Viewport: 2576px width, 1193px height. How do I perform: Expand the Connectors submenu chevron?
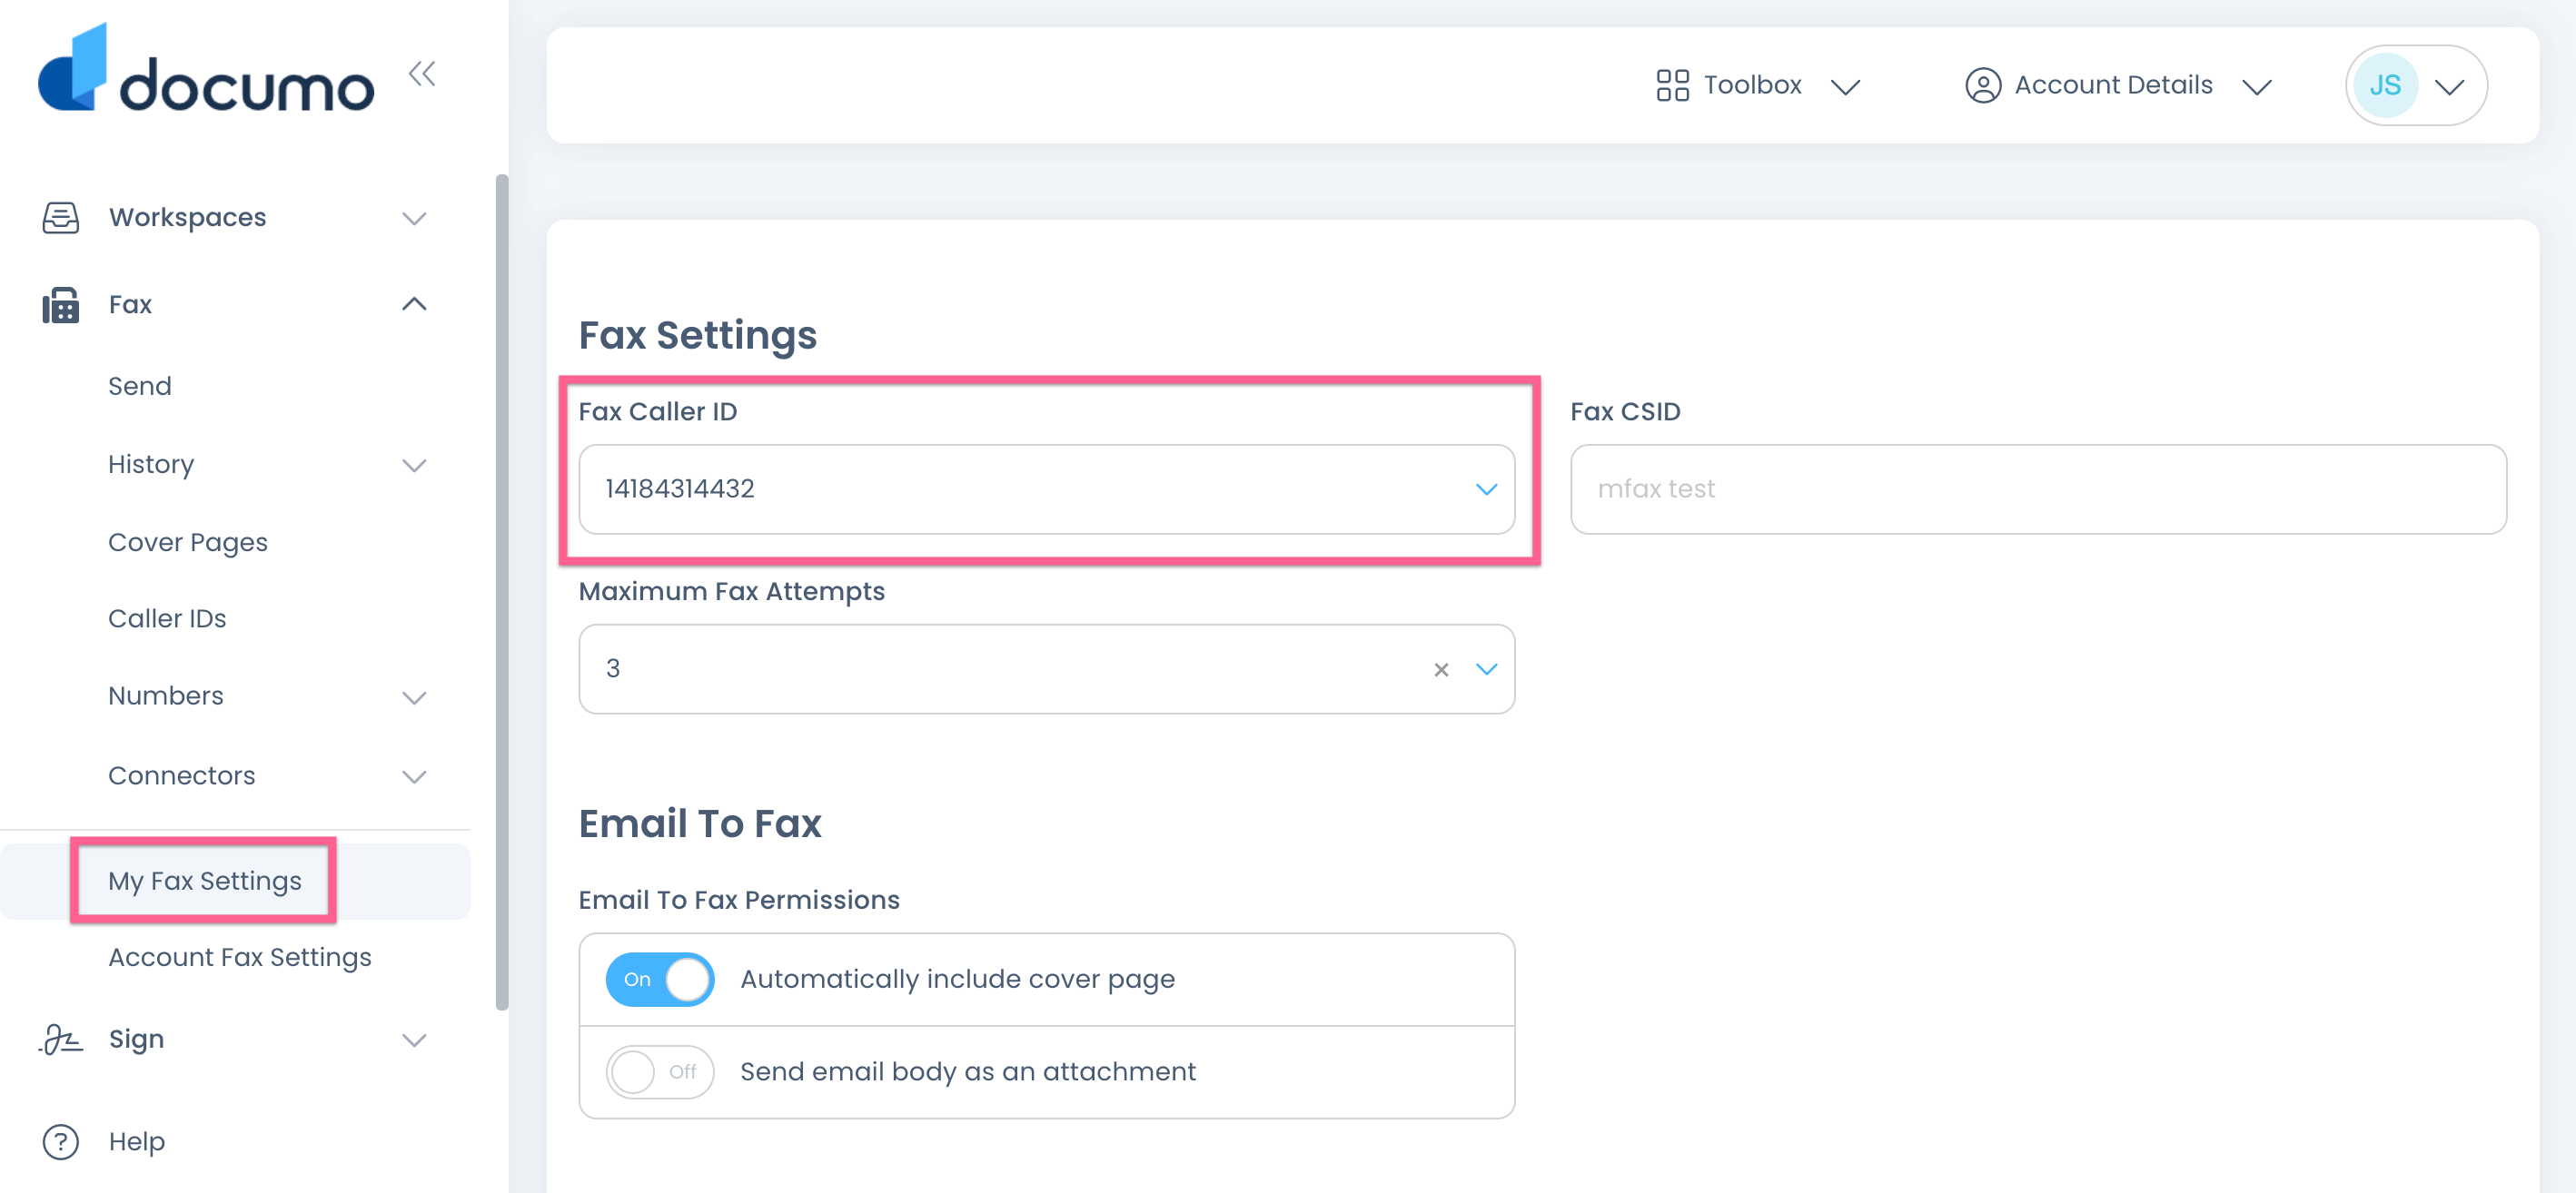point(414,776)
